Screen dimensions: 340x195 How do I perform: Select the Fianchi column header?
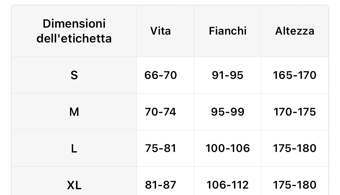[x=228, y=31]
